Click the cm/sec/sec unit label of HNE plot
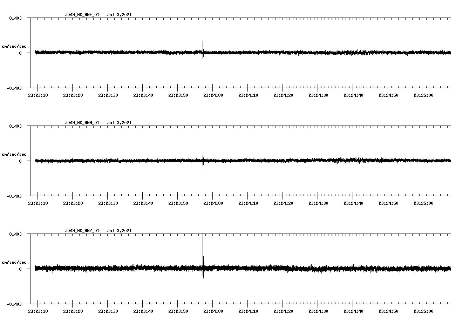The height and width of the screenshot is (324, 476). tap(14, 46)
